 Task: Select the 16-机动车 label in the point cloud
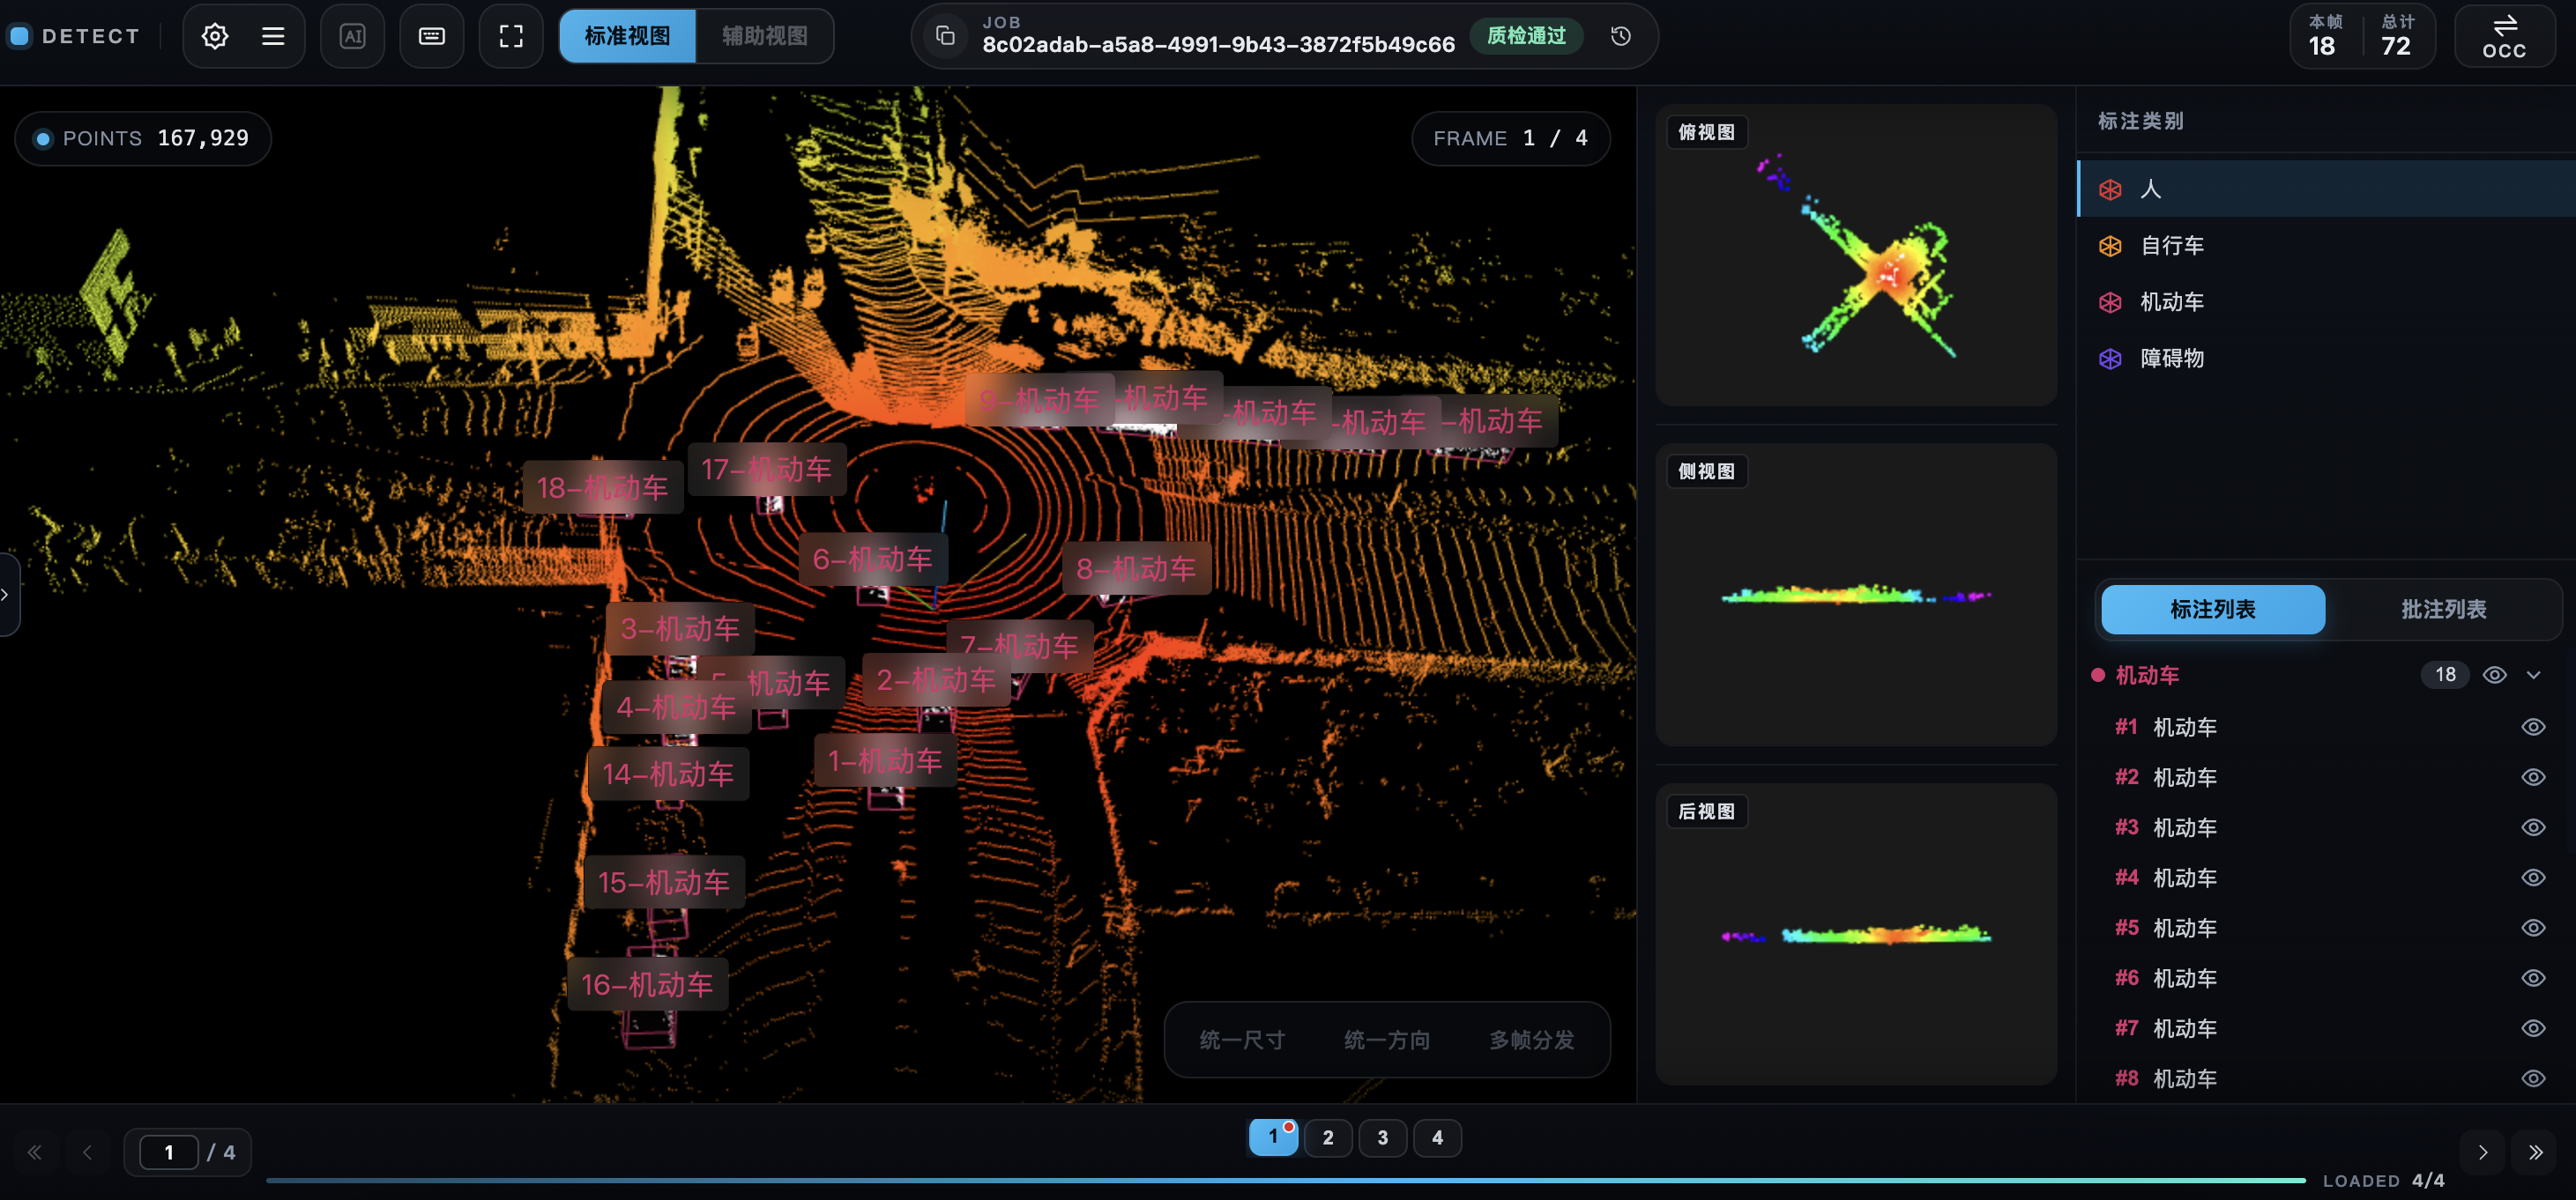pos(647,984)
